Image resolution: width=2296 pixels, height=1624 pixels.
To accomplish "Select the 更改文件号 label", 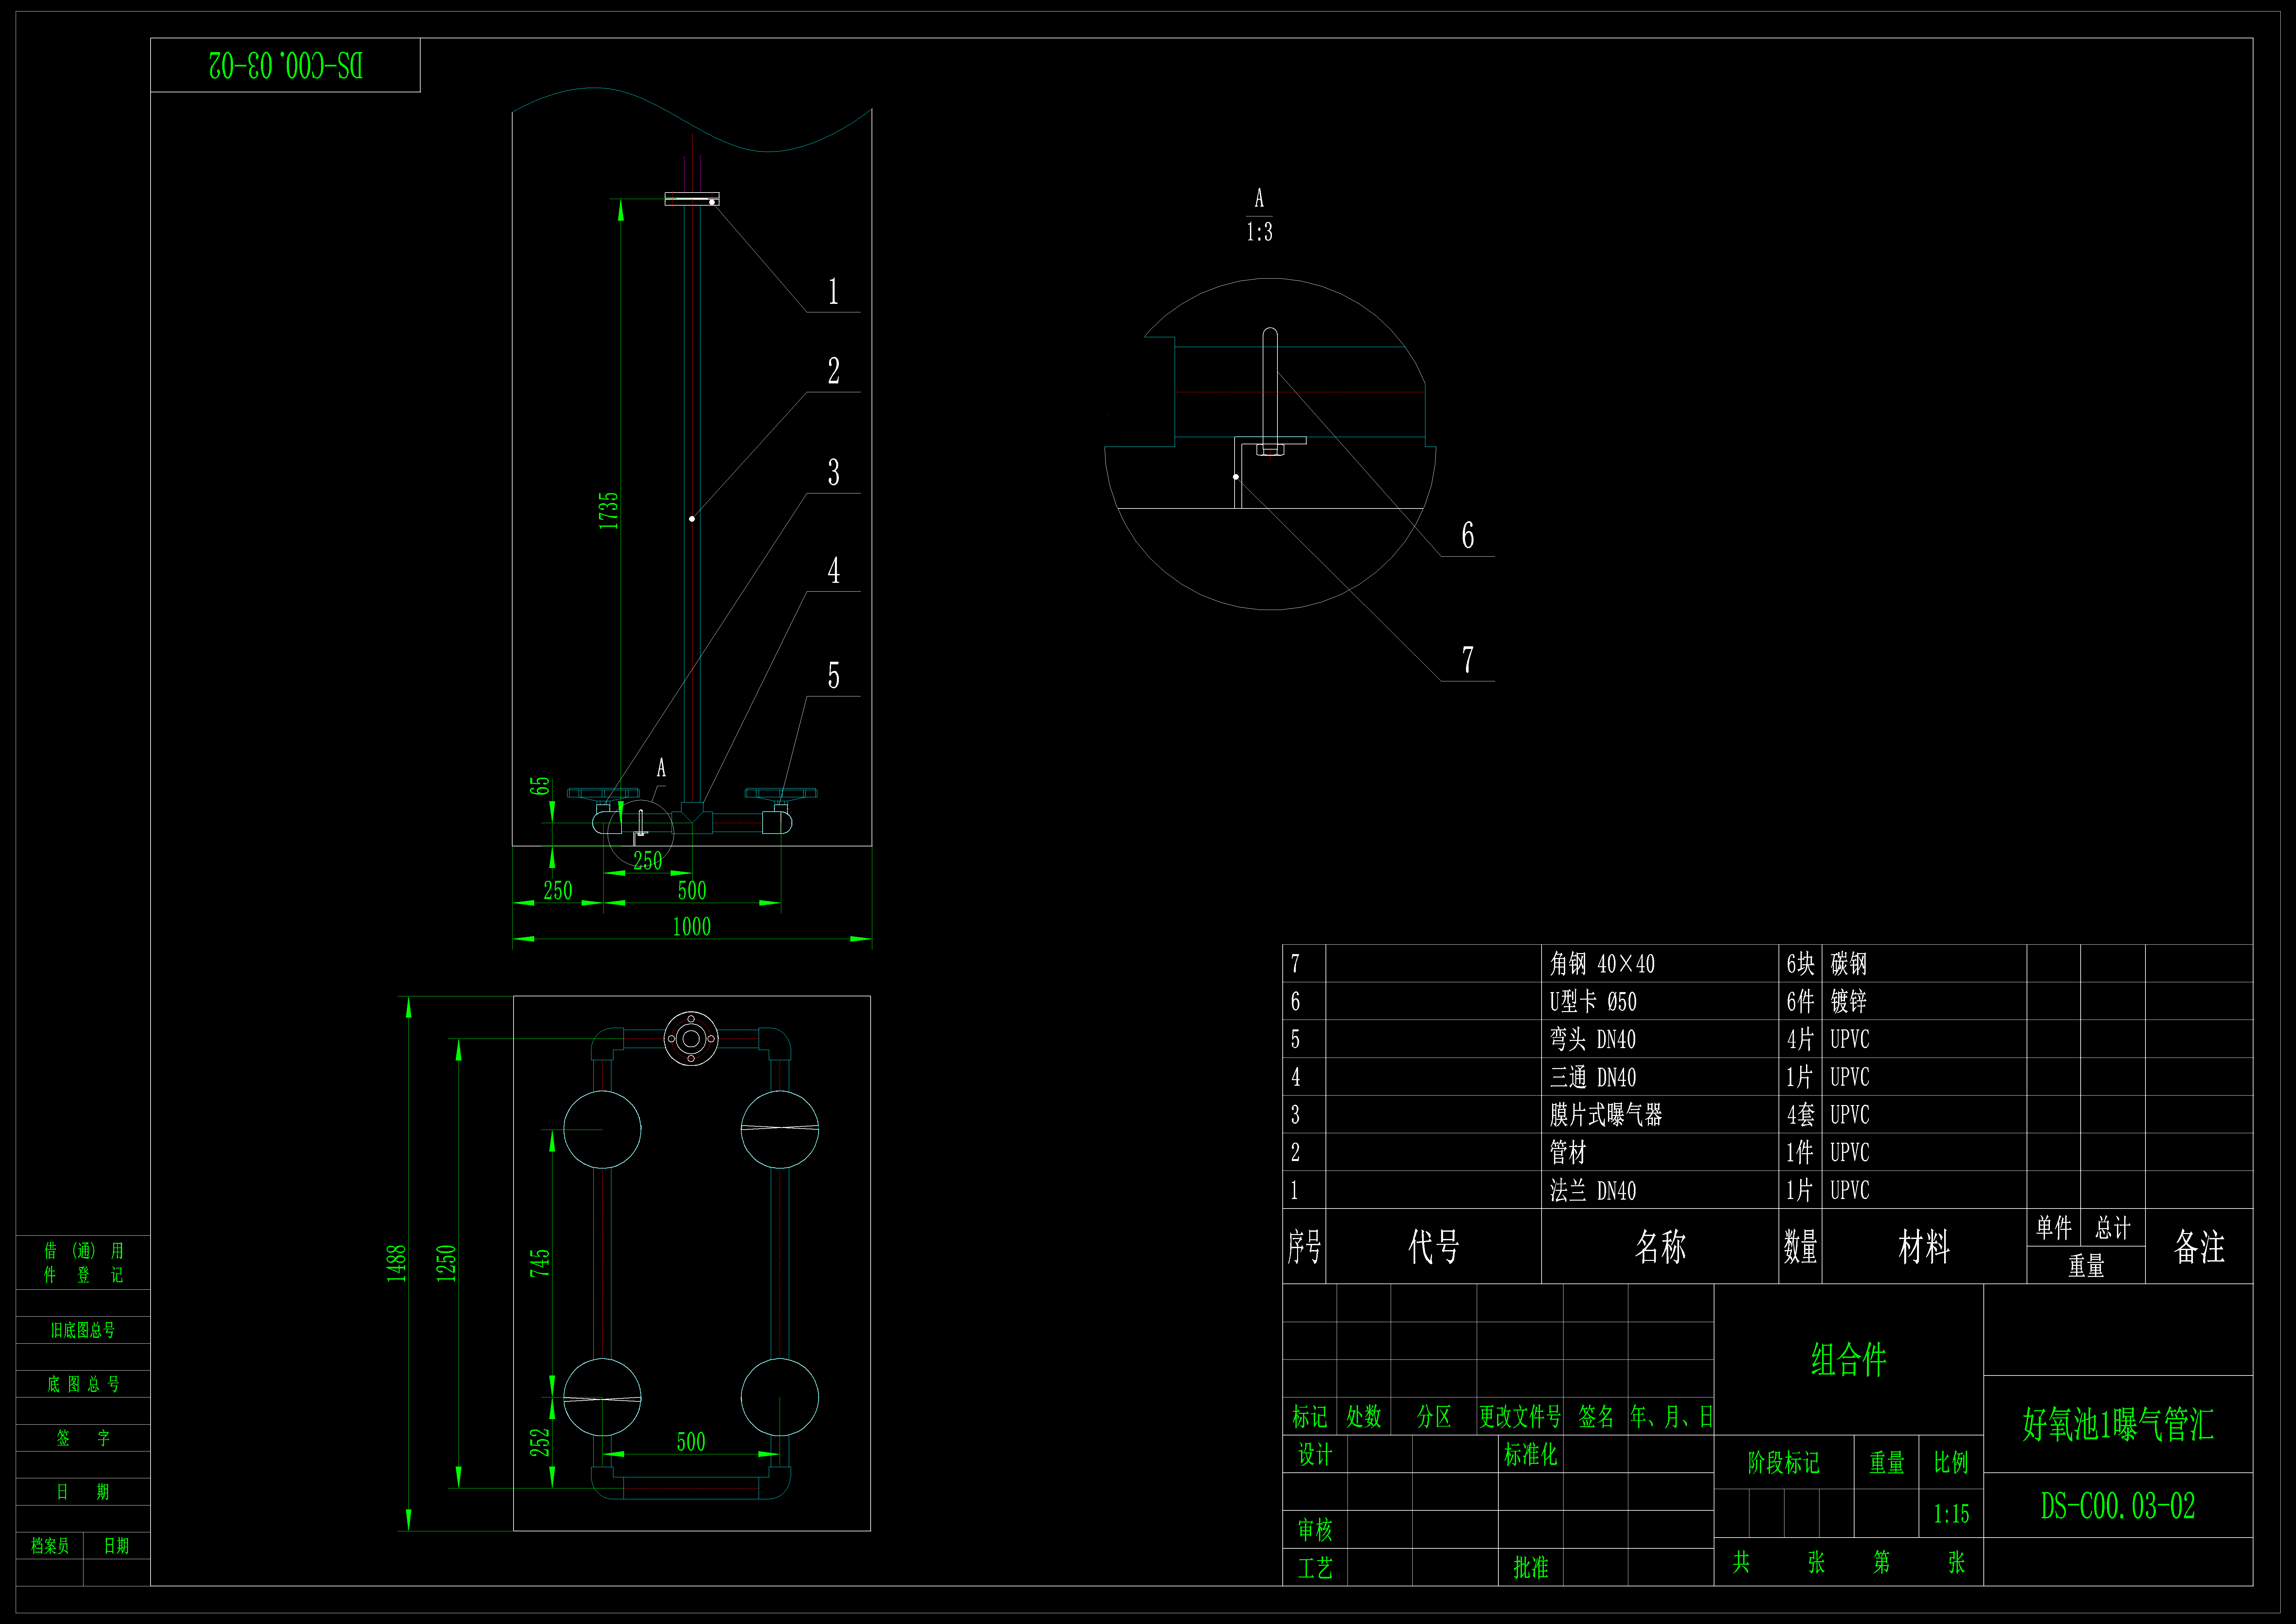I will [1520, 1417].
